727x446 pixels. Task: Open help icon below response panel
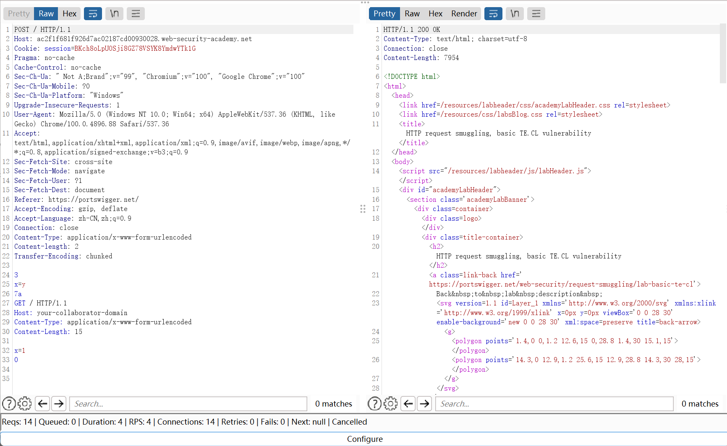[x=375, y=404]
